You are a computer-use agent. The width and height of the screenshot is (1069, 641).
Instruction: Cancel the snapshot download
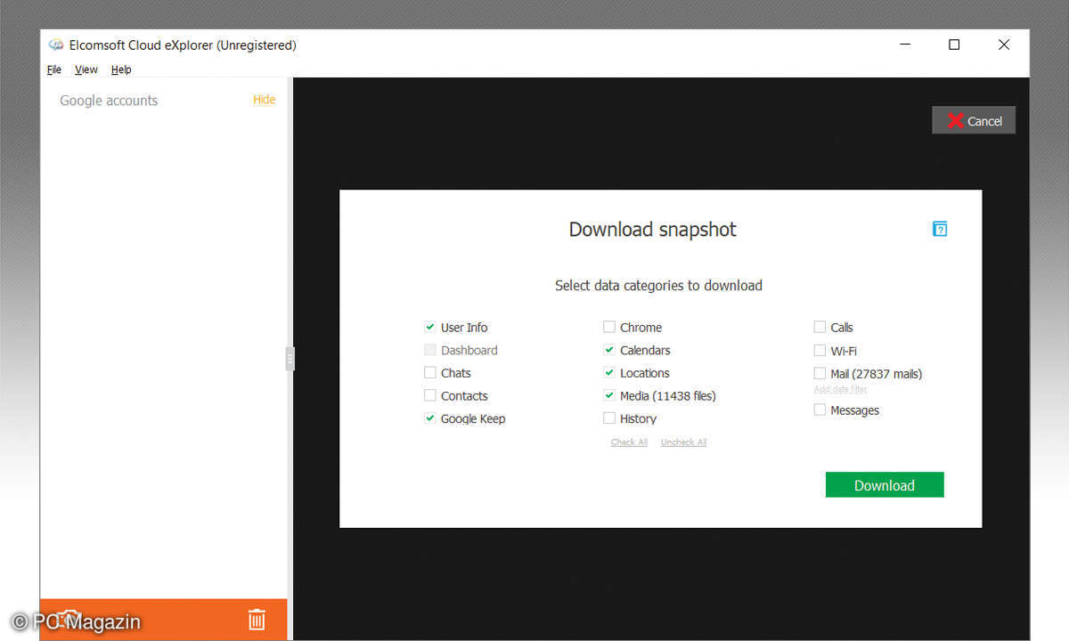pos(974,121)
